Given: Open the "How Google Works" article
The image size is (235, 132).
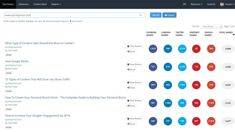Looking at the screenshot, I should pos(17,61).
